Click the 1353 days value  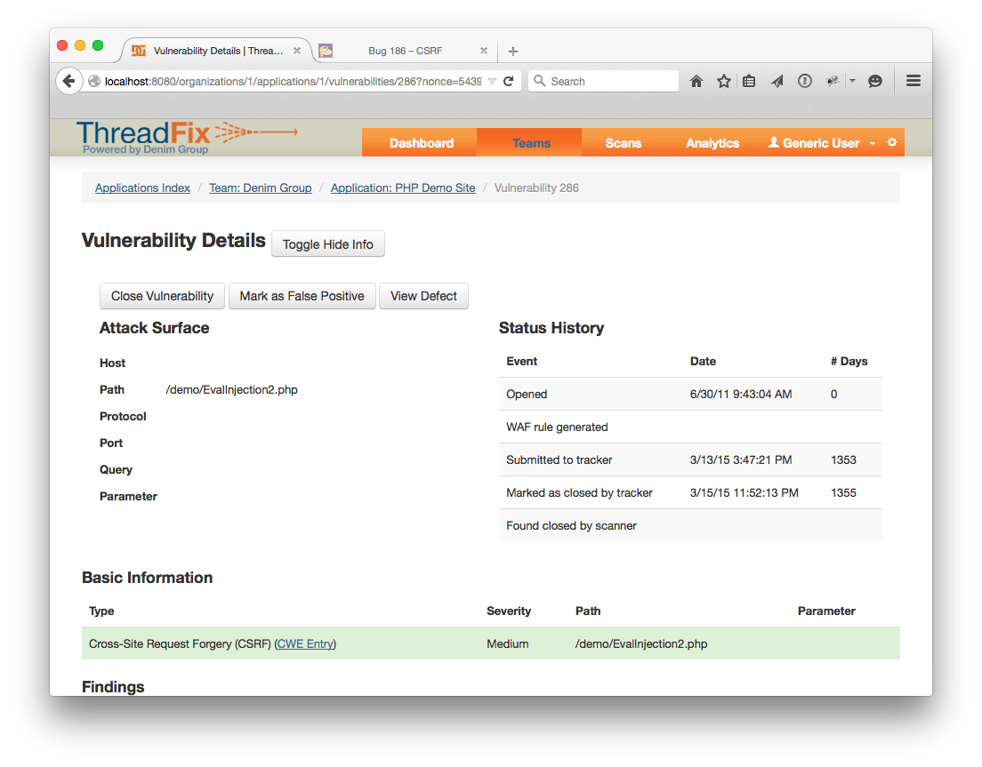pos(843,459)
